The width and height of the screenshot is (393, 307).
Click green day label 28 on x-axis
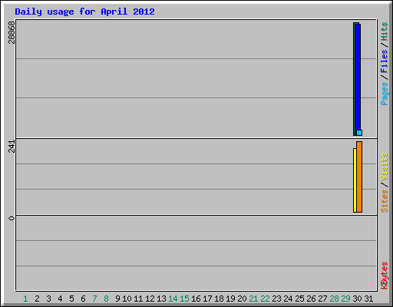pyautogui.click(x=334, y=299)
